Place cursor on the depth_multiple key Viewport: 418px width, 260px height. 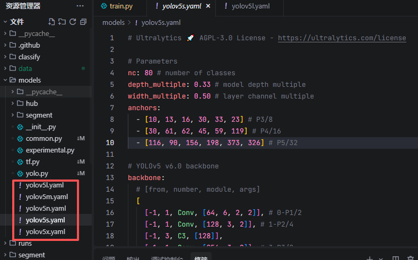tap(157, 85)
